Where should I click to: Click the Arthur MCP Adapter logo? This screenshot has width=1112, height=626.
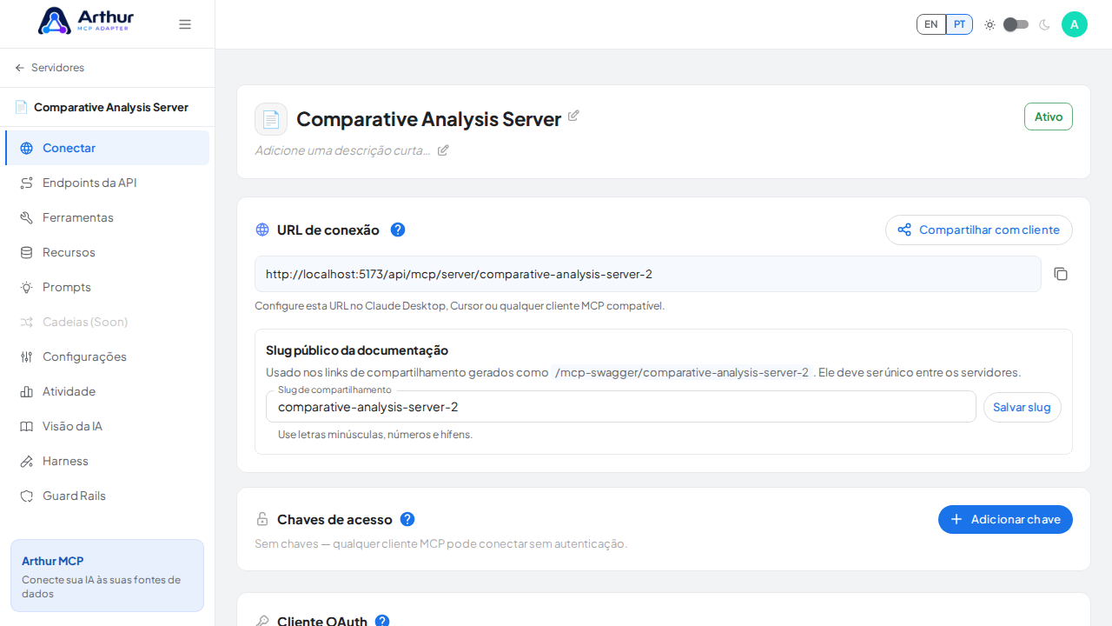[86, 21]
